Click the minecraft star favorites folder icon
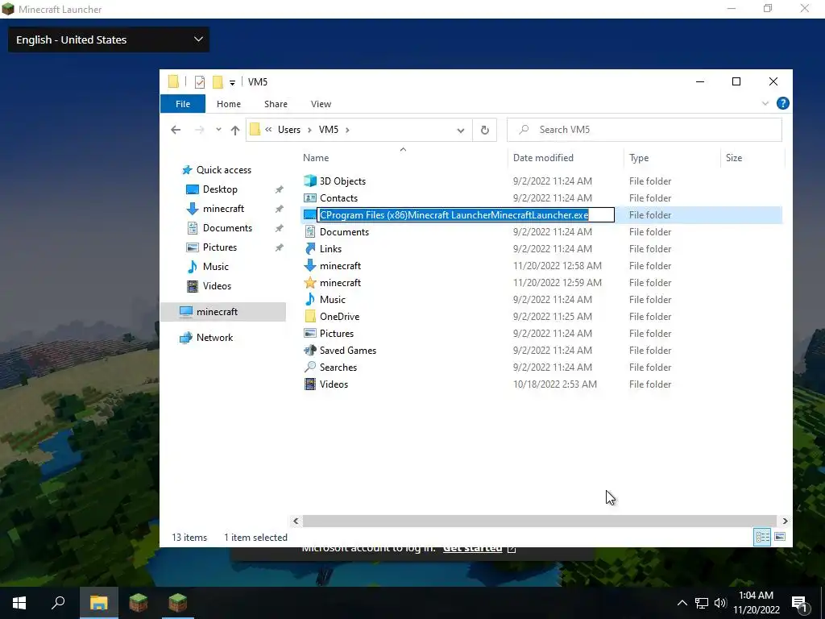Viewport: 825px width, 619px height. pyautogui.click(x=310, y=283)
